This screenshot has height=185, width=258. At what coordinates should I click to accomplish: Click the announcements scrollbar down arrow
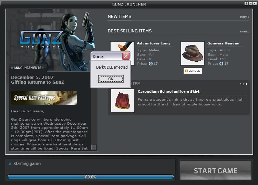94,147
